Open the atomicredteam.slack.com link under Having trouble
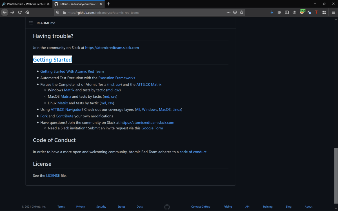 [112, 48]
